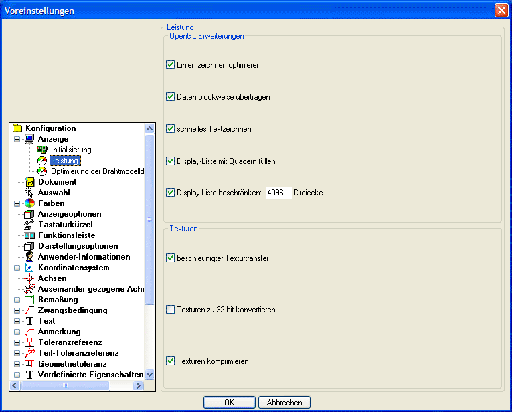This screenshot has height=412, width=512.
Task: Toggle Daten blockweise übertragen checkbox
Action: click(170, 96)
